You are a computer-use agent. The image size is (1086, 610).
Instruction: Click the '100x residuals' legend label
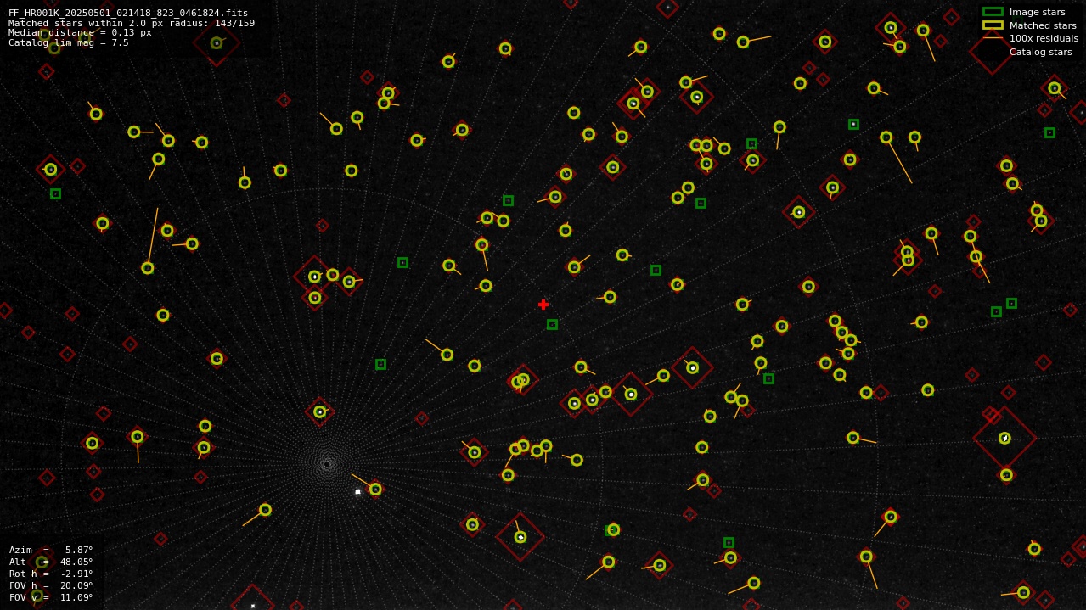click(x=1044, y=38)
